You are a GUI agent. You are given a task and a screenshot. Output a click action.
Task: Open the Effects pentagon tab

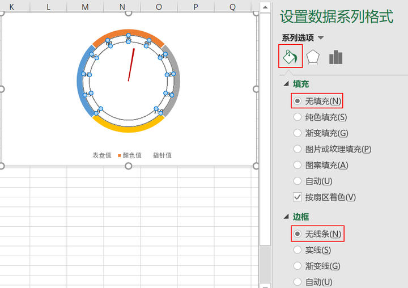click(313, 57)
